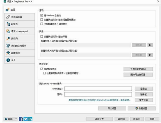Open the Facebook social icon
The height and width of the screenshot is (123, 161).
21,119
